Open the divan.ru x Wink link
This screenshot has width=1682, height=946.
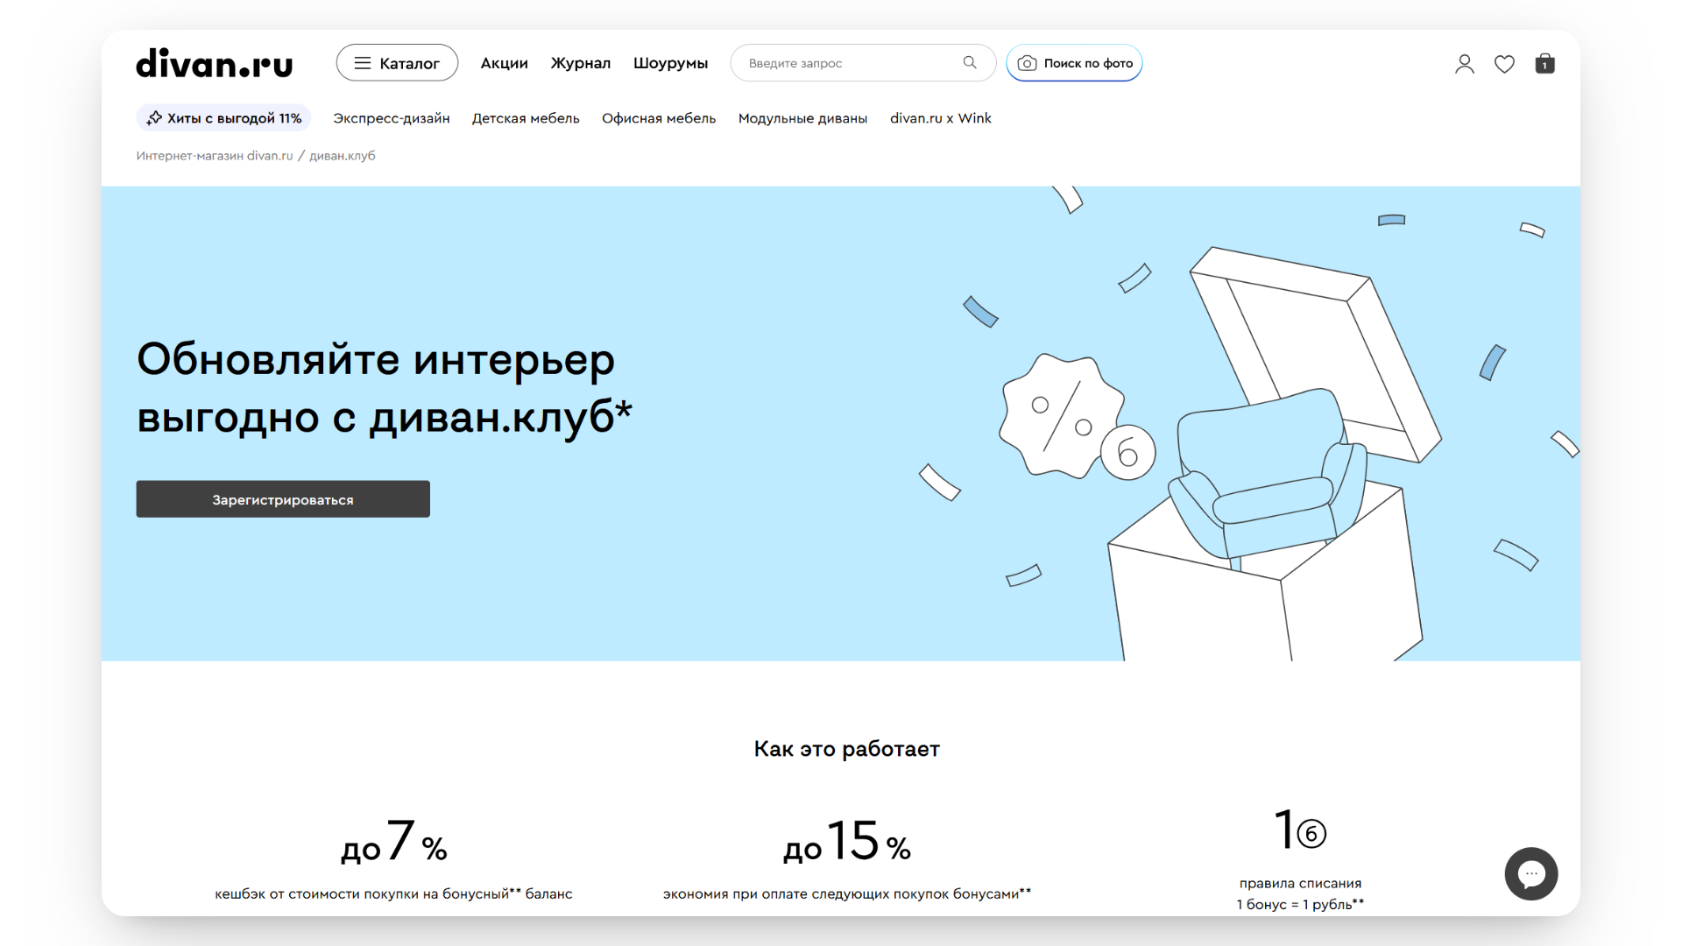[941, 118]
